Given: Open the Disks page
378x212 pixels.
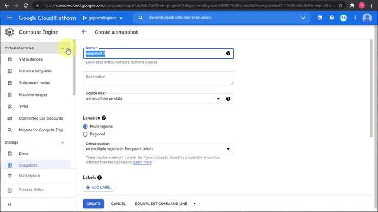Looking at the screenshot, I should [x=24, y=154].
